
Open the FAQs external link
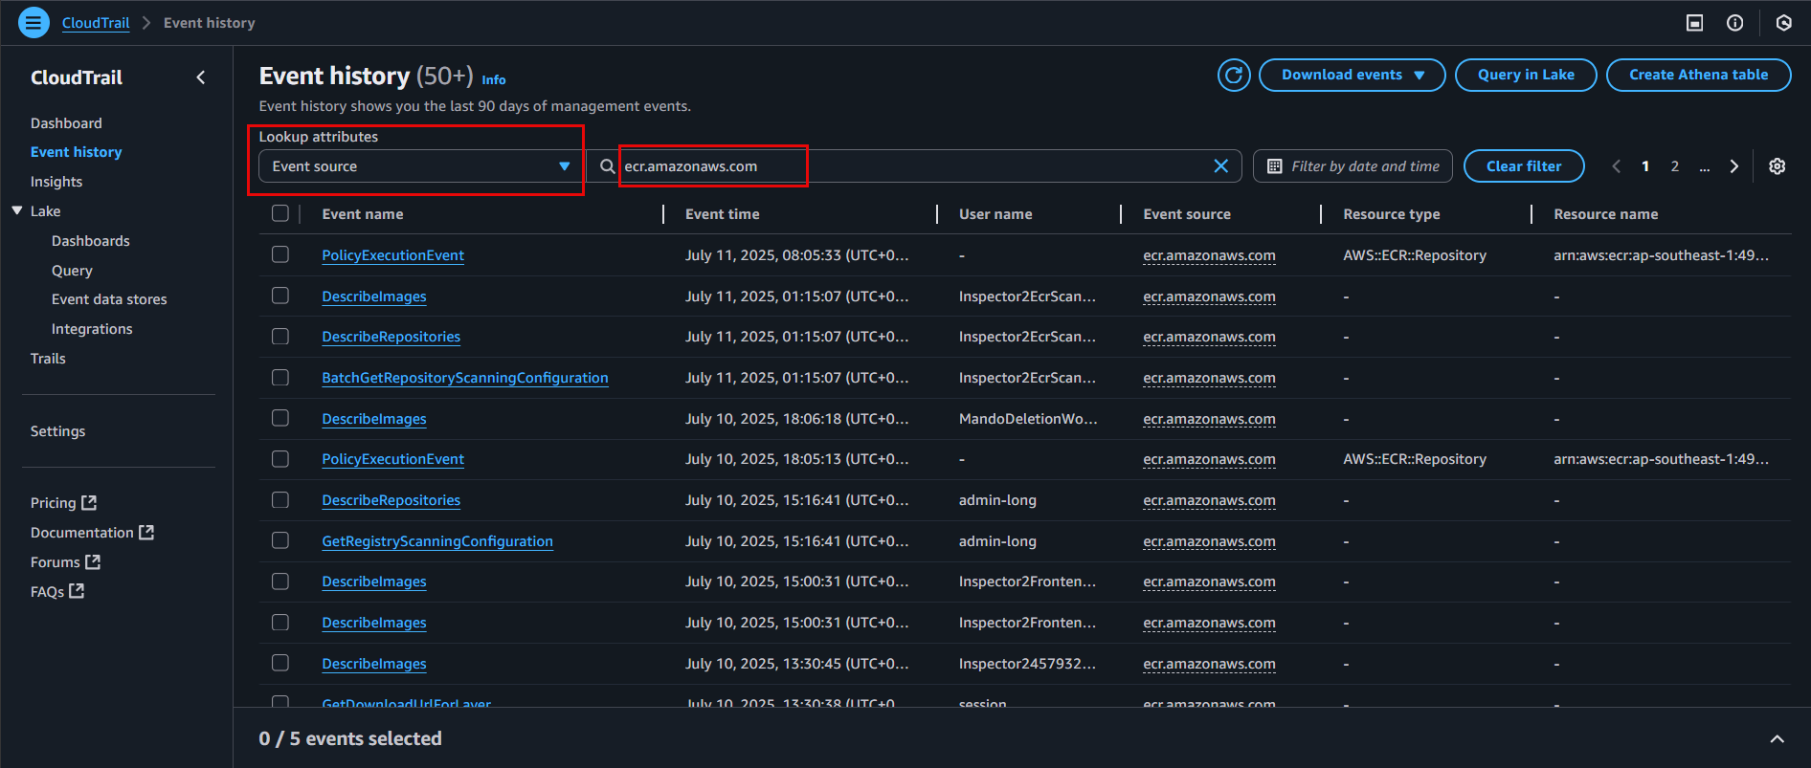tap(57, 592)
